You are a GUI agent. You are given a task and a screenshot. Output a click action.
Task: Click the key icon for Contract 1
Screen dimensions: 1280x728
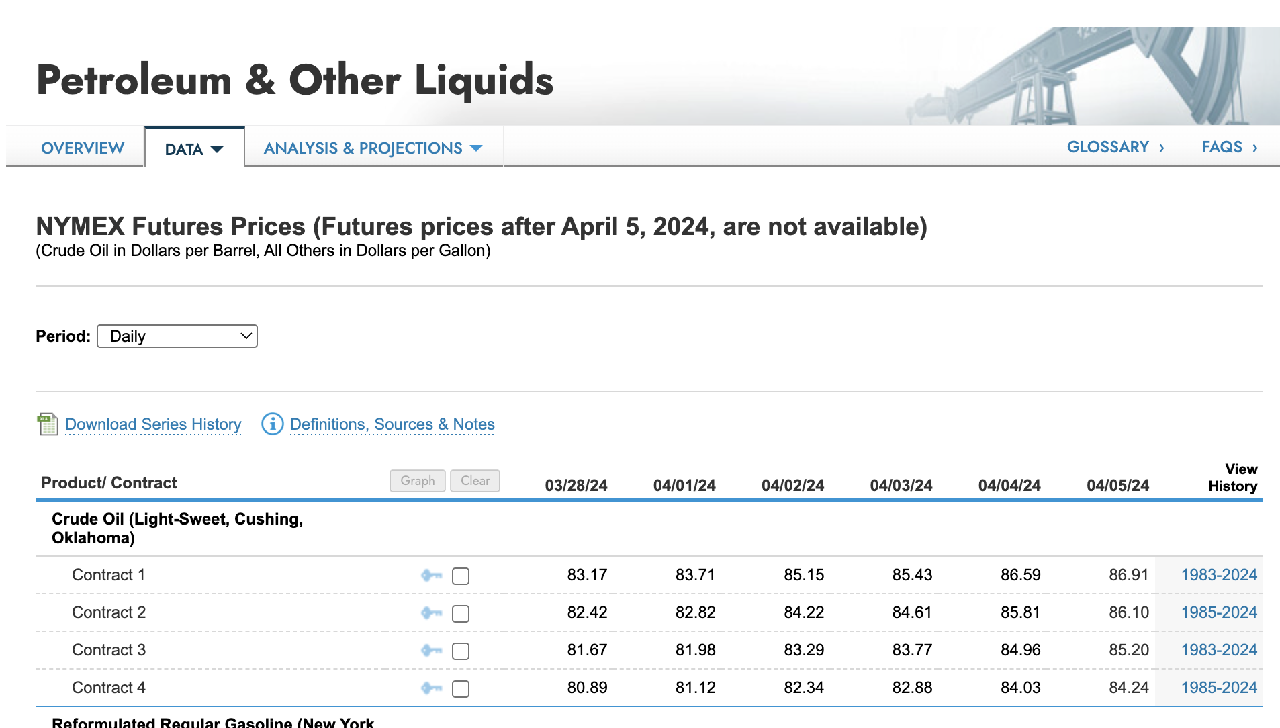click(x=431, y=576)
